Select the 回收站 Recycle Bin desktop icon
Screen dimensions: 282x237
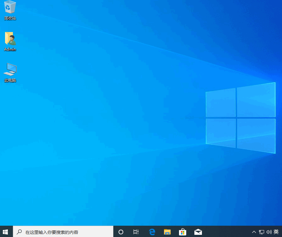pyautogui.click(x=10, y=8)
